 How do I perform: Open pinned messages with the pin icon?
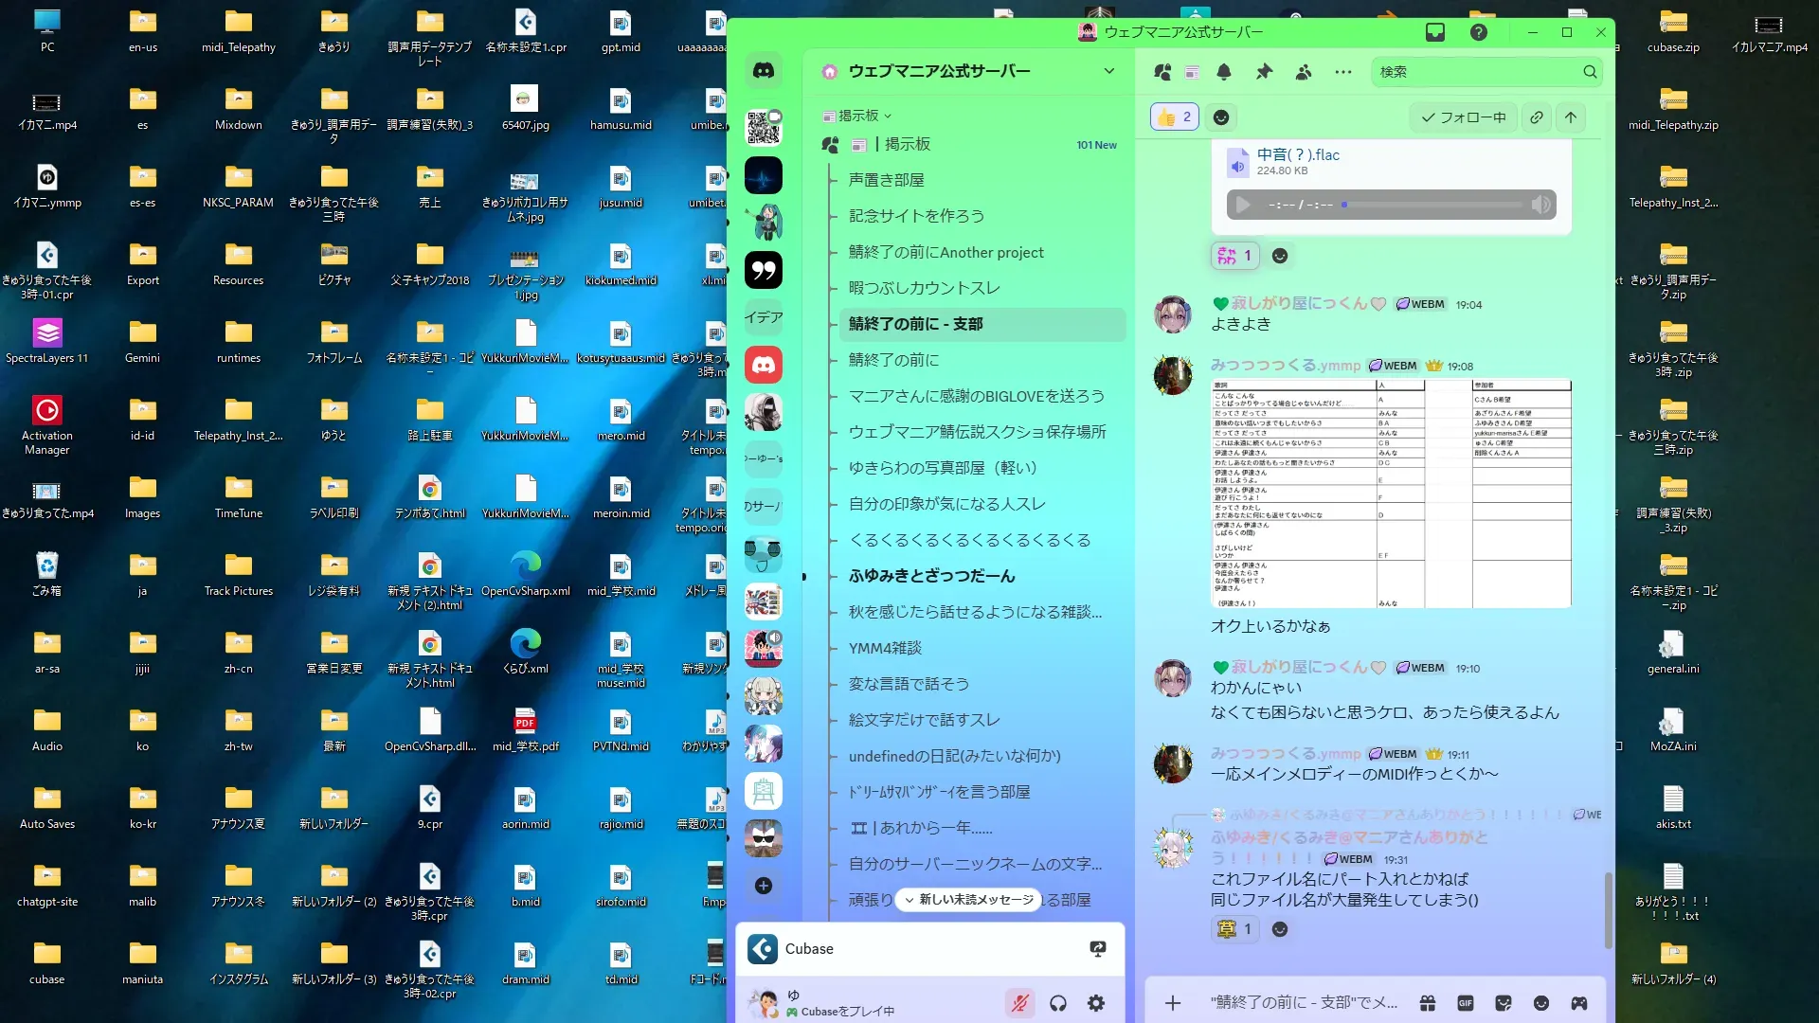[x=1264, y=72]
